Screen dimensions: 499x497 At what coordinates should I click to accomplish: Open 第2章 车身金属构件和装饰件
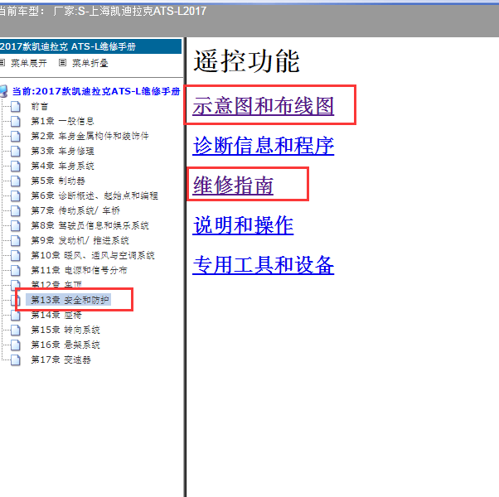click(90, 136)
